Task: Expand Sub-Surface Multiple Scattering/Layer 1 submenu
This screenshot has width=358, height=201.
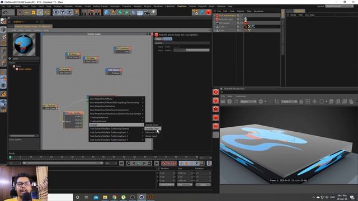Action: pyautogui.click(x=117, y=132)
